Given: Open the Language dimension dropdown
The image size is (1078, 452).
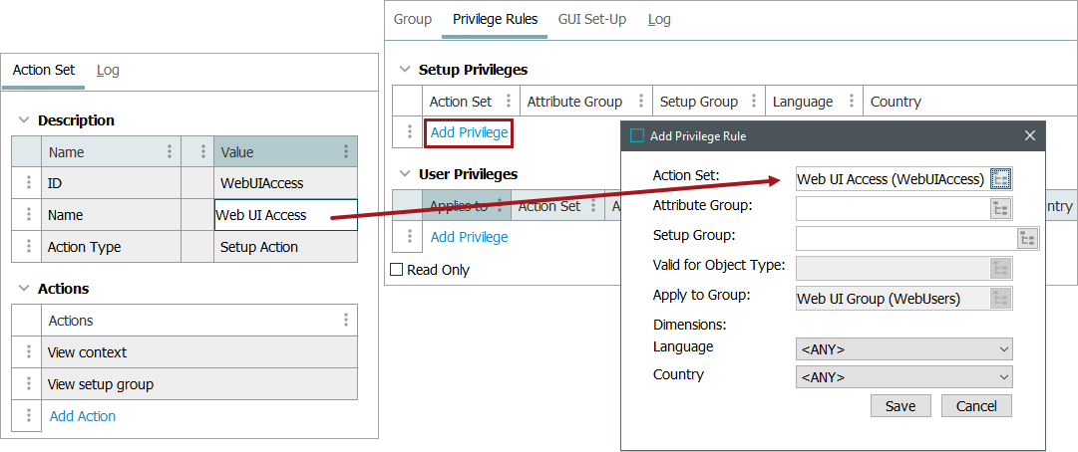Looking at the screenshot, I should pyautogui.click(x=903, y=349).
